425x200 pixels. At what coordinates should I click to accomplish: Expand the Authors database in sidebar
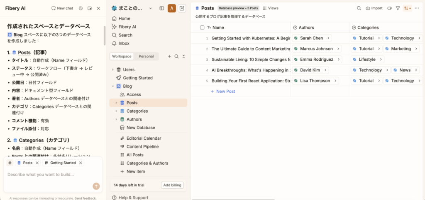[116, 119]
